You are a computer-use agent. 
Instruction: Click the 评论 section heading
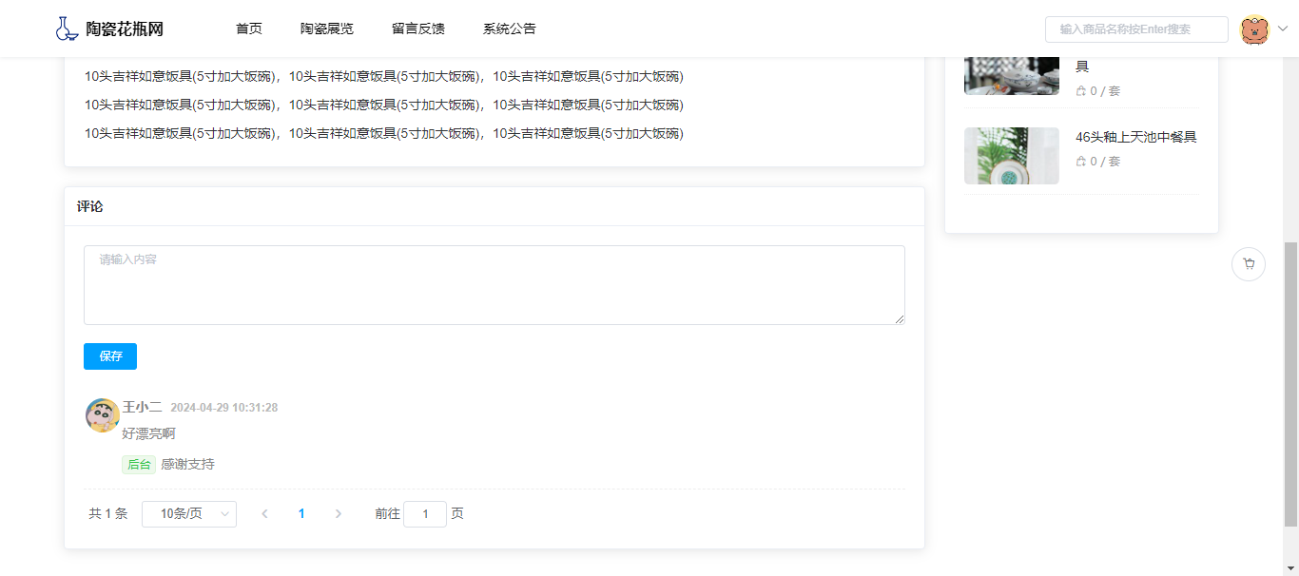[x=90, y=206]
